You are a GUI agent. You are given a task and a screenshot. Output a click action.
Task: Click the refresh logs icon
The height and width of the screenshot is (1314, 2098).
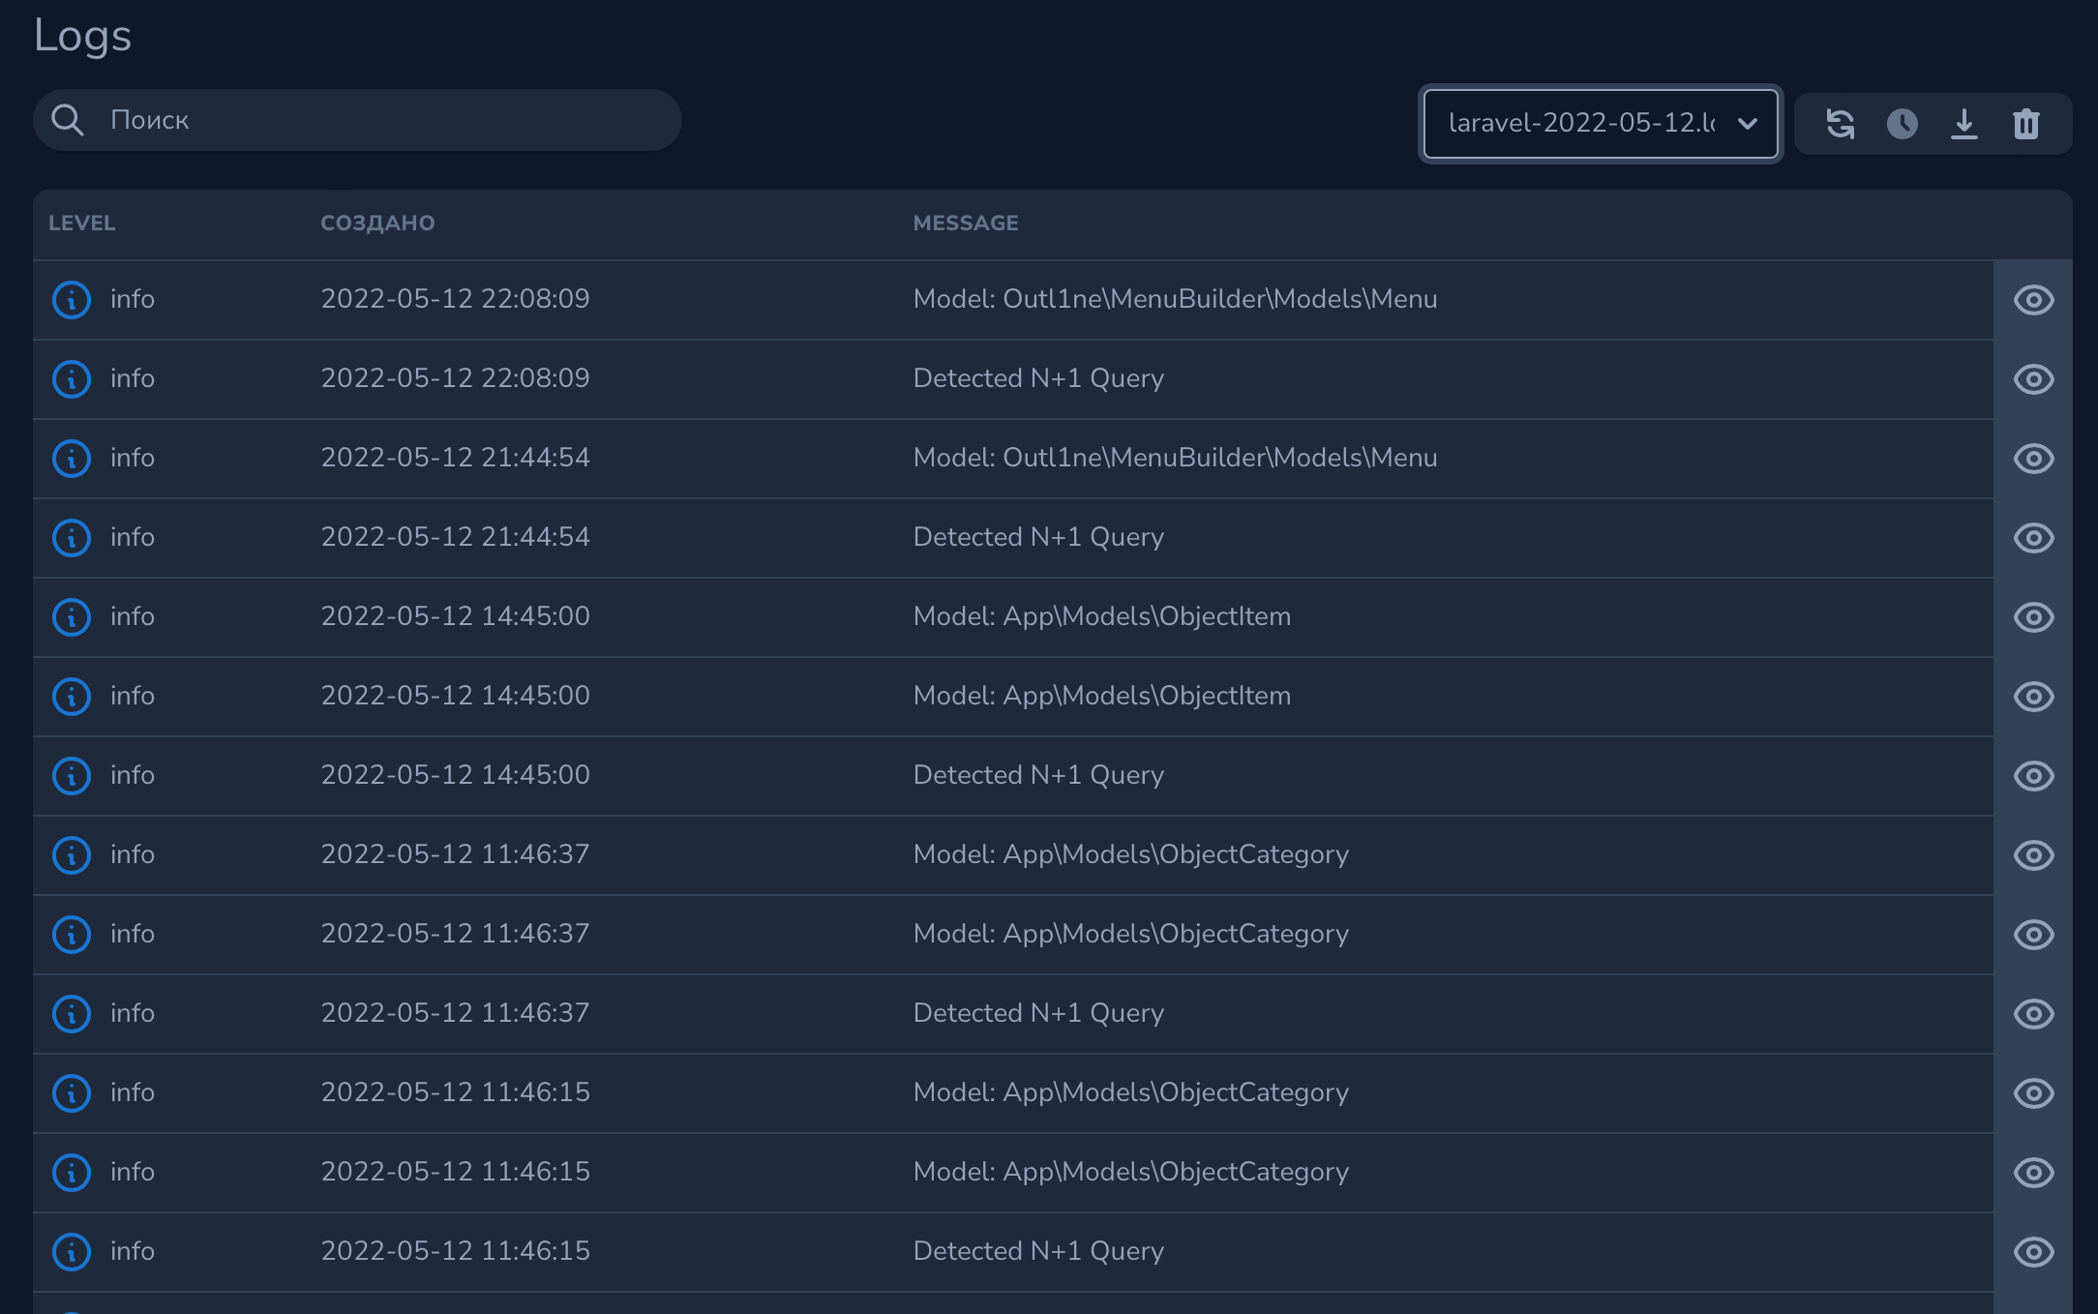click(1840, 124)
